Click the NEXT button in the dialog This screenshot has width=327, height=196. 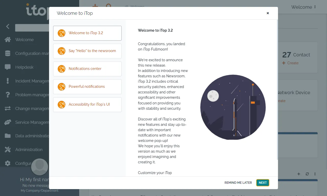(x=263, y=183)
